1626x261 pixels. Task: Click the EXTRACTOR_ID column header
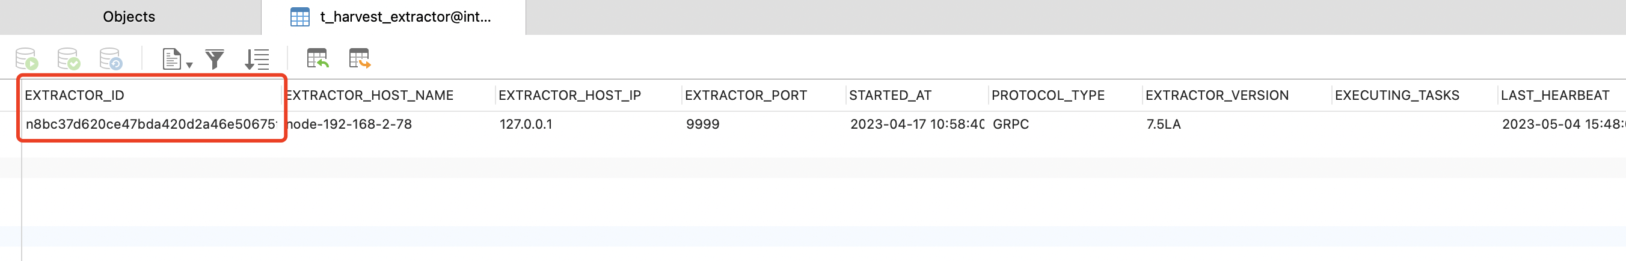coord(75,96)
